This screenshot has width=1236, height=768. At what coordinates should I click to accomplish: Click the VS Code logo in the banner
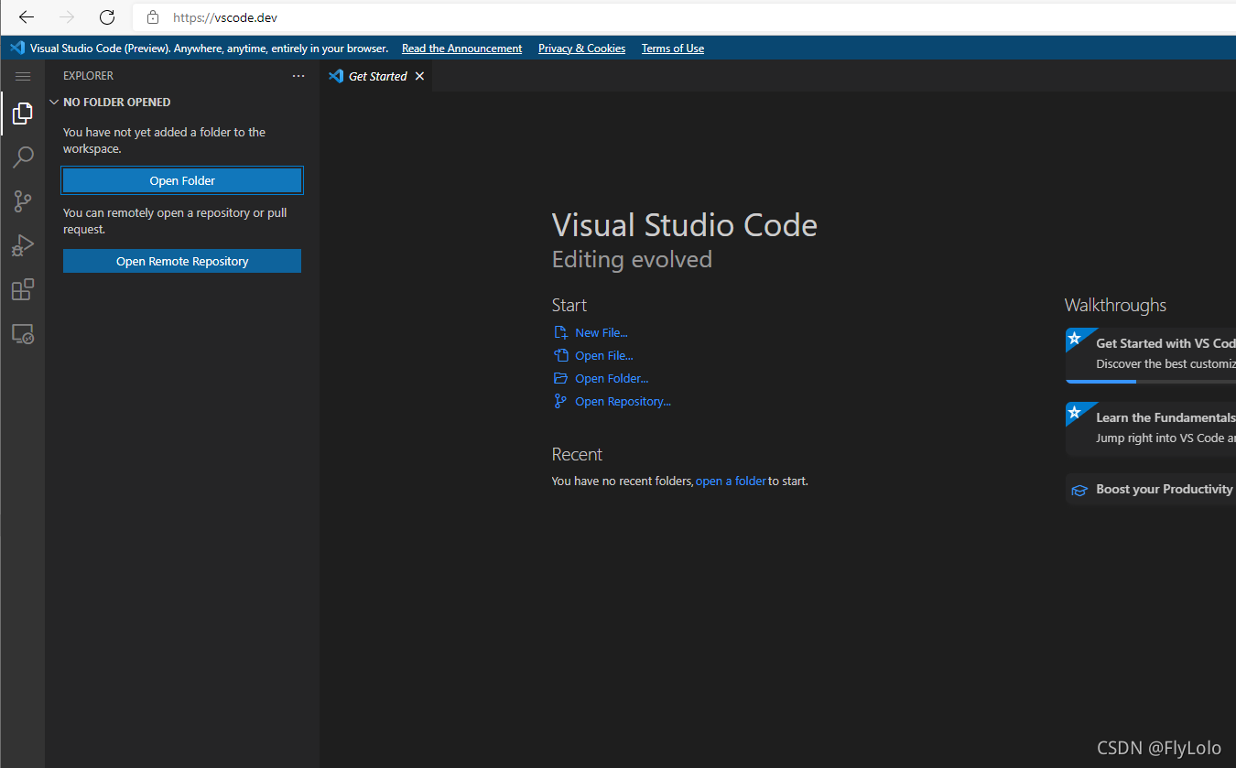[17, 48]
